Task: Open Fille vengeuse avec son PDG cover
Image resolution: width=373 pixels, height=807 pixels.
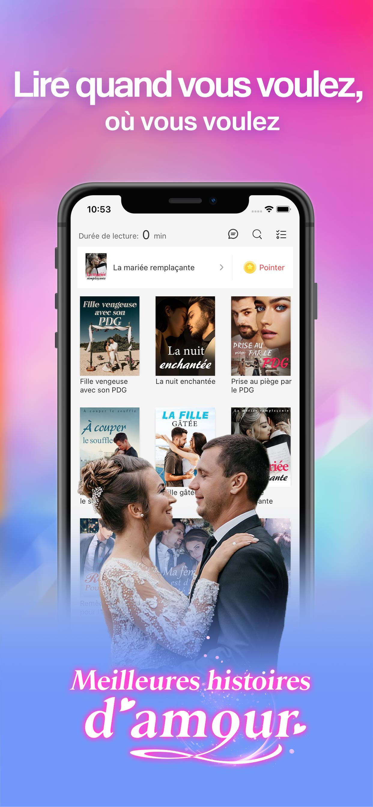Action: [110, 336]
